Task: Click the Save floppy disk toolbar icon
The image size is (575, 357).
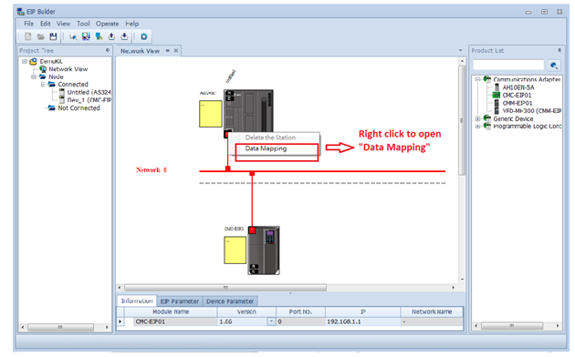Action: [x=54, y=36]
